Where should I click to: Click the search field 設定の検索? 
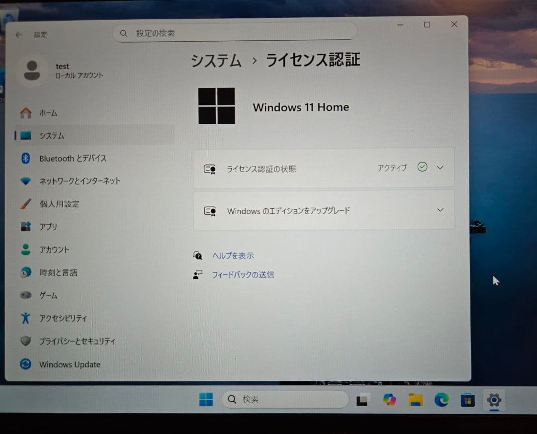pos(235,33)
